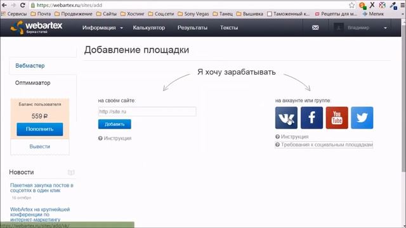The width and height of the screenshot is (406, 228).
Task: Open Требования к социальным площадкам link
Action: point(324,145)
